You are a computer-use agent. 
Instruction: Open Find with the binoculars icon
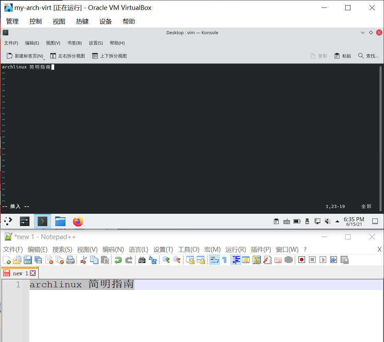142,260
